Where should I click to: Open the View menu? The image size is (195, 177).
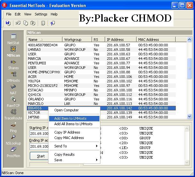[x=28, y=14]
